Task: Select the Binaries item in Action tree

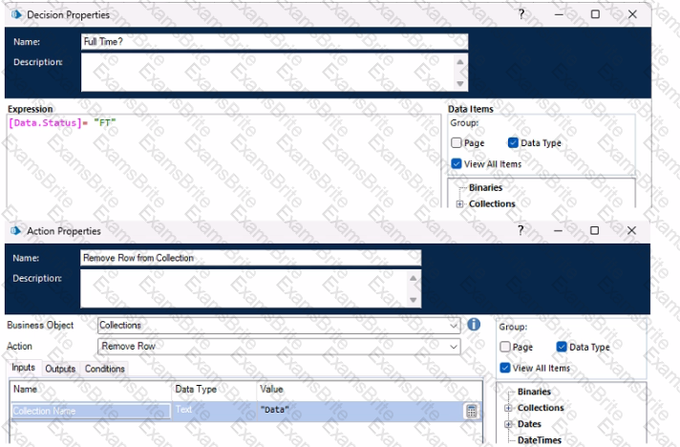Action: 534,392
